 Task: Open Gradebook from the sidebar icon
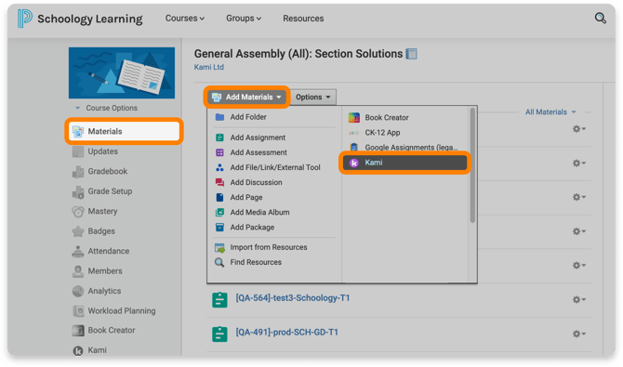[x=78, y=172]
